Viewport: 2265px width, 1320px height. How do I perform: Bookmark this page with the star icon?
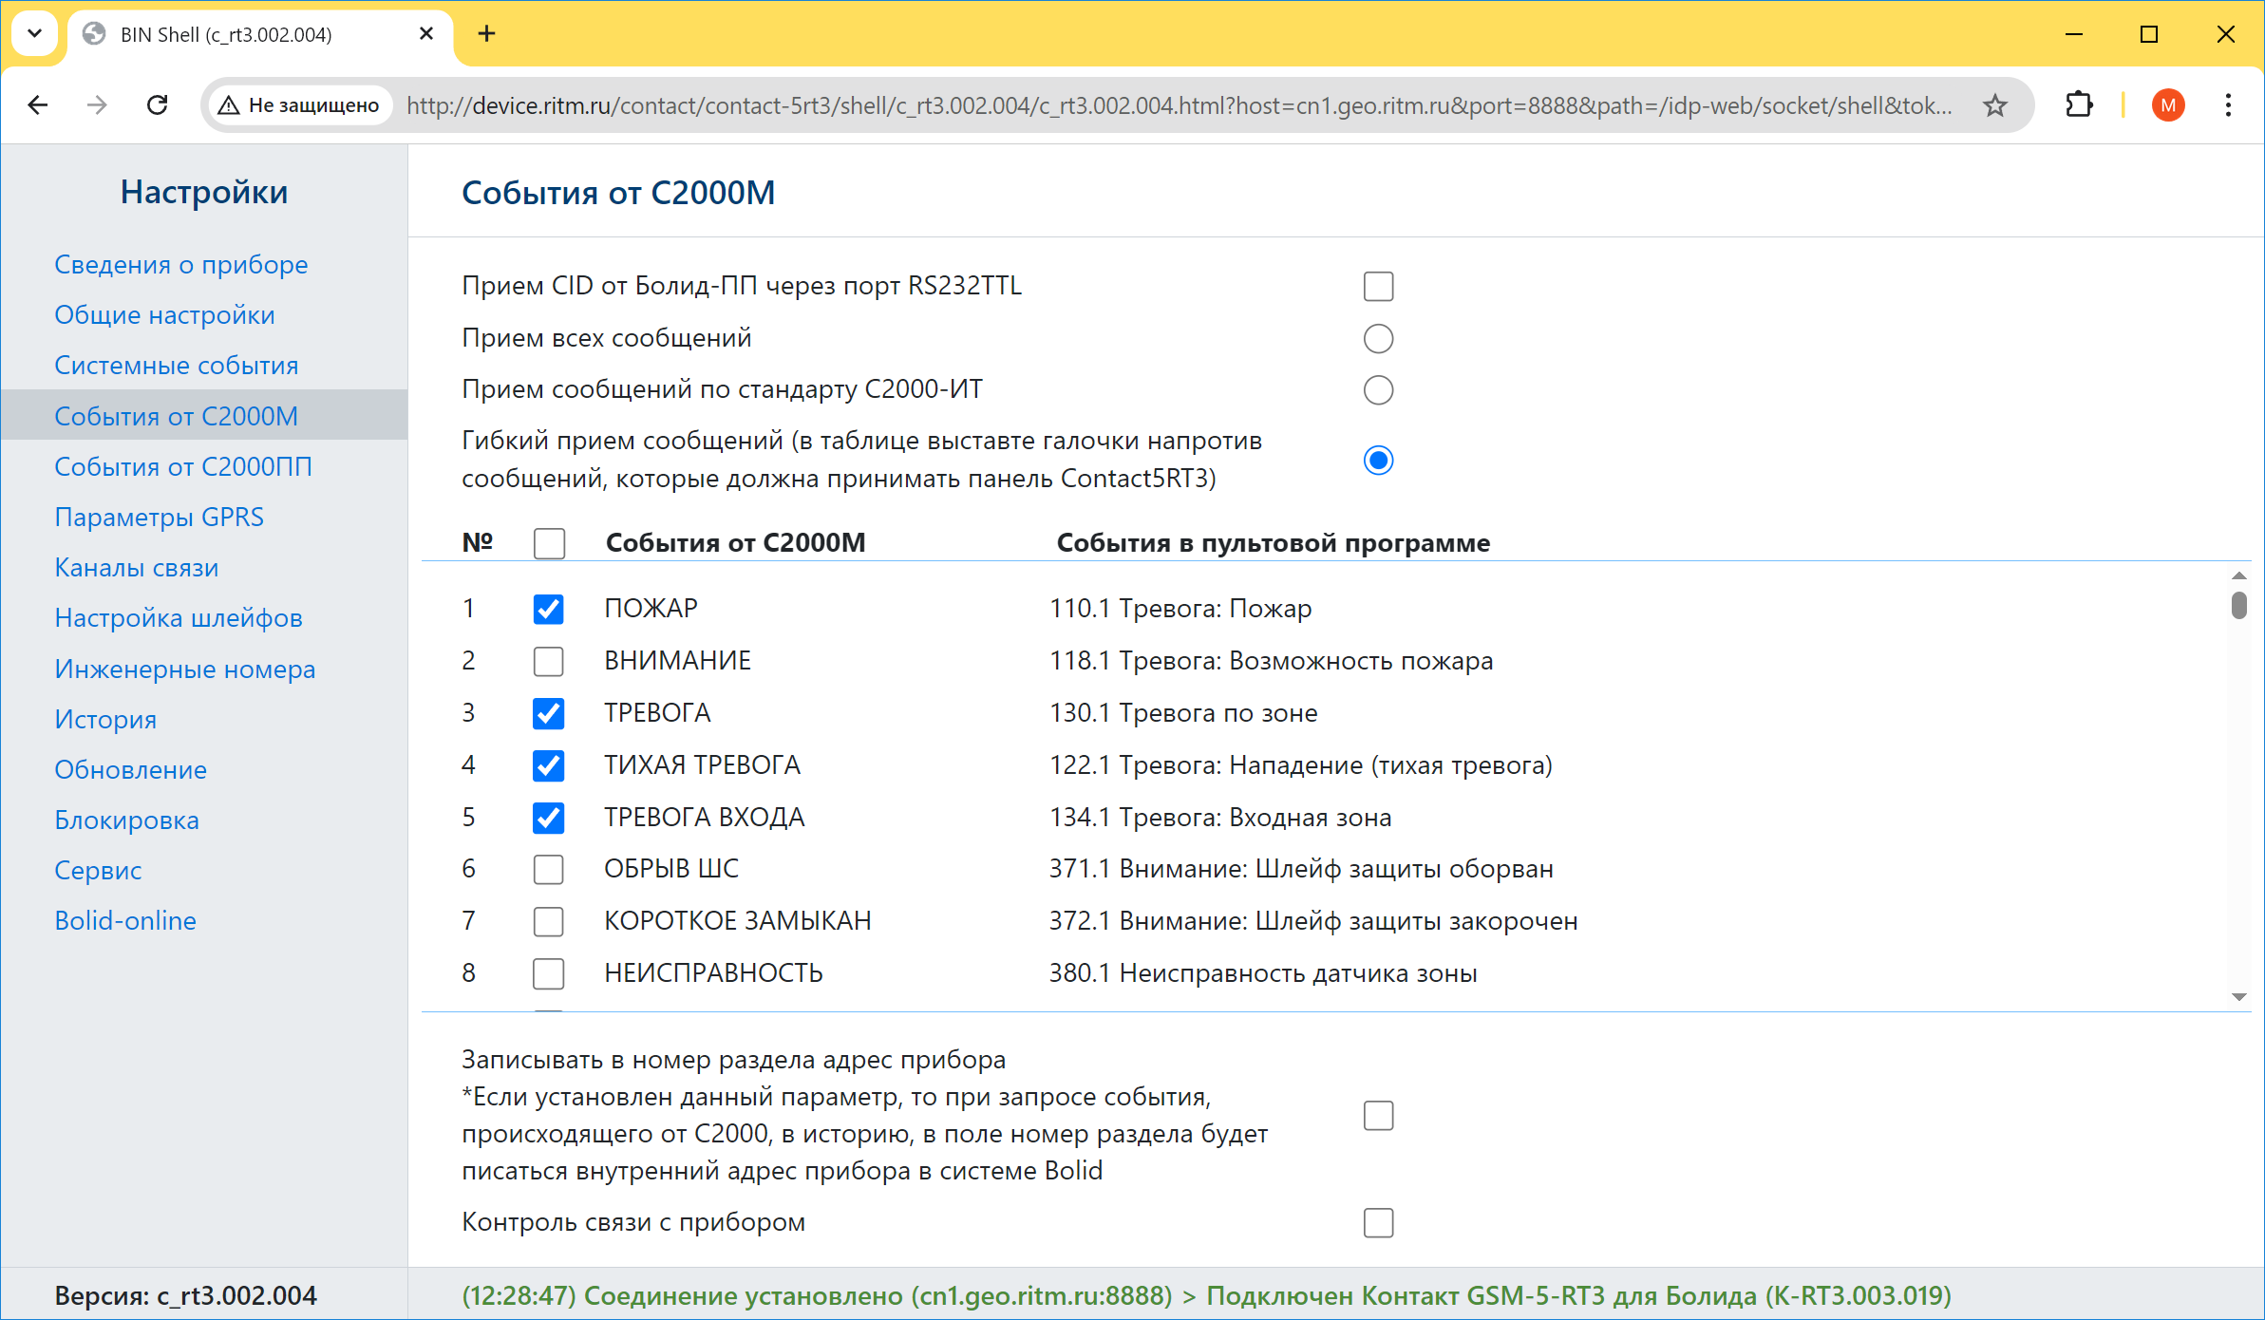[1994, 105]
